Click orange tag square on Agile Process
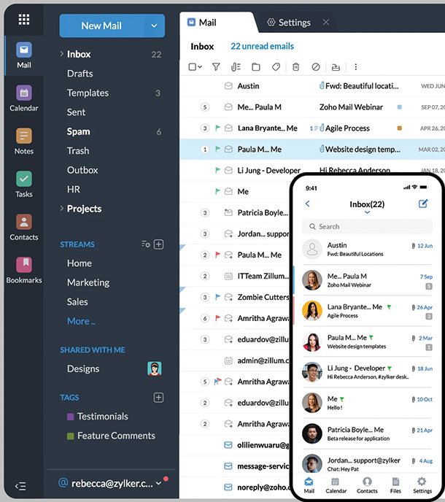The width and height of the screenshot is (445, 502). click(x=399, y=128)
